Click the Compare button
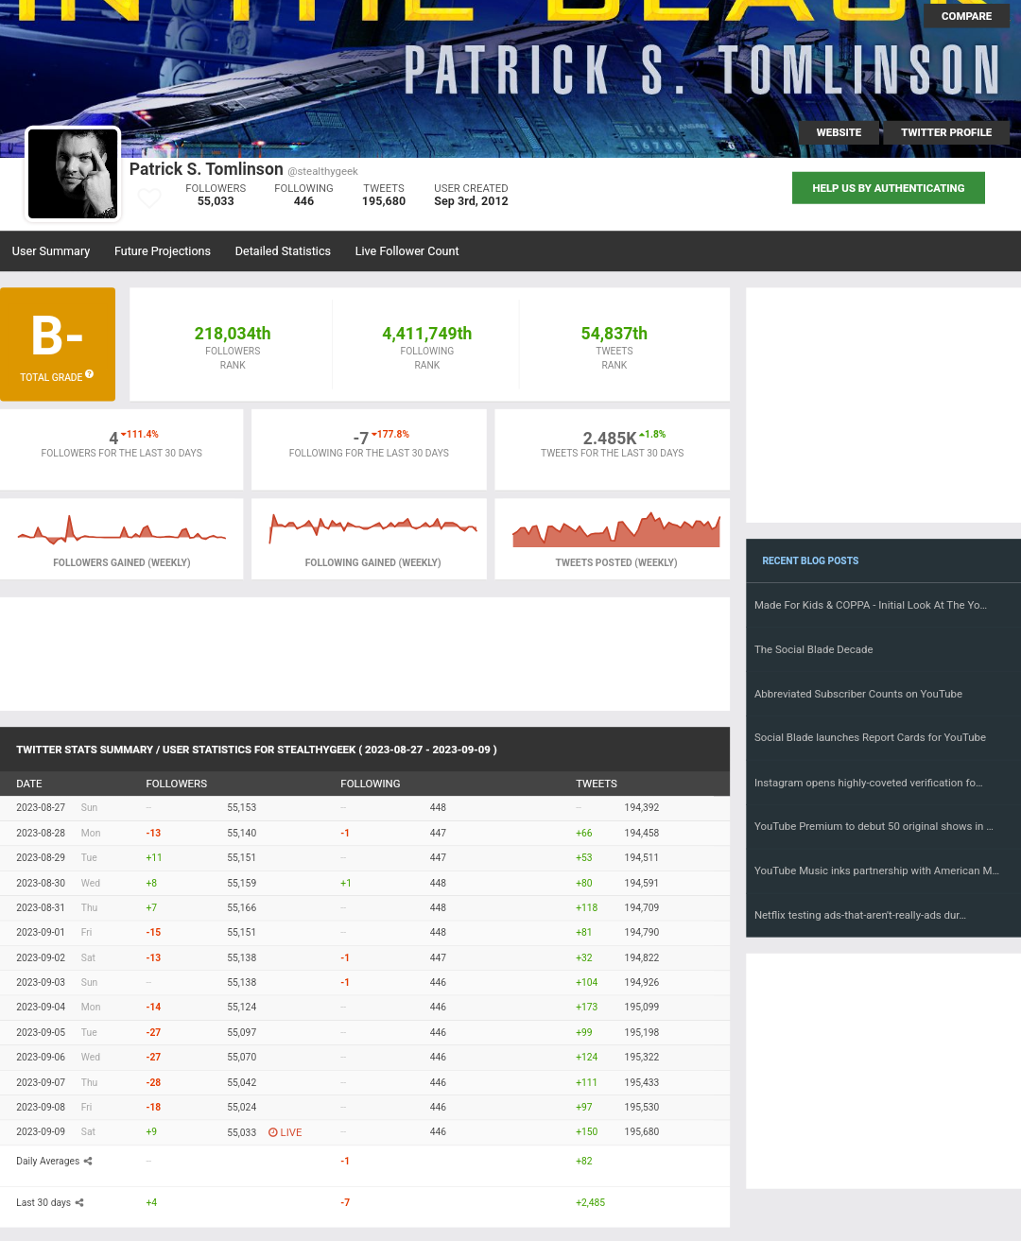Viewport: 1021px width, 1241px height. coord(966,16)
